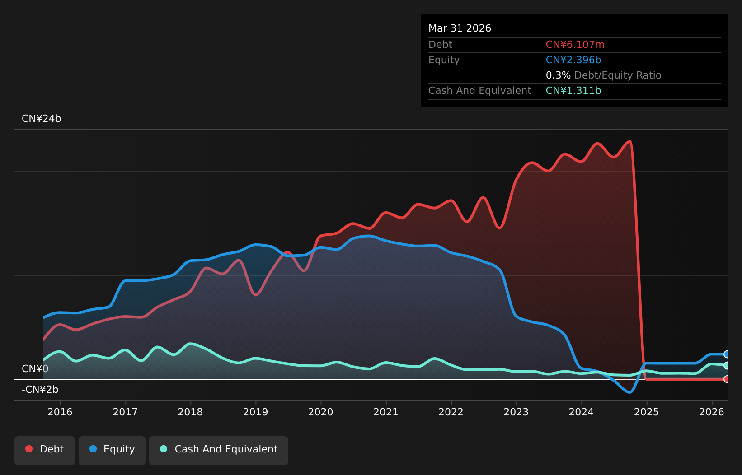Toggle the Equity series legend button
742x475 pixels.
pyautogui.click(x=112, y=450)
